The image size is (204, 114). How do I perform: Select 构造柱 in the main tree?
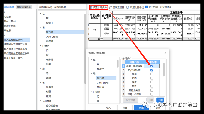click(x=49, y=23)
